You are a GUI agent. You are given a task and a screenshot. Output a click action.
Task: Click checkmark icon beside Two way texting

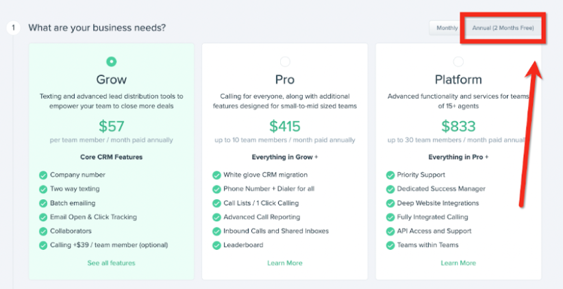(x=43, y=189)
